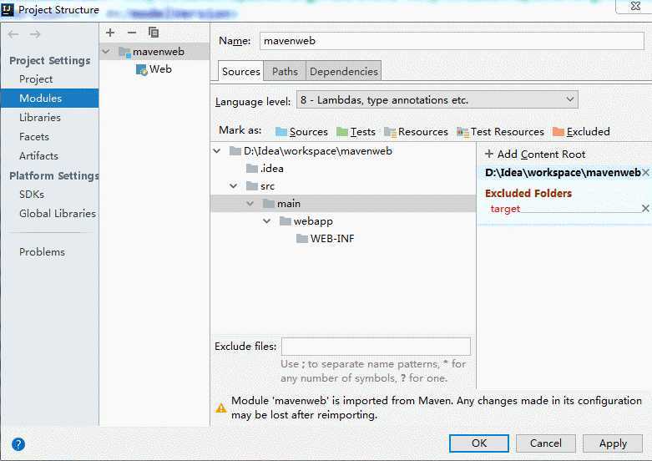
Task: Mark folder as Sources
Action: coord(301,132)
